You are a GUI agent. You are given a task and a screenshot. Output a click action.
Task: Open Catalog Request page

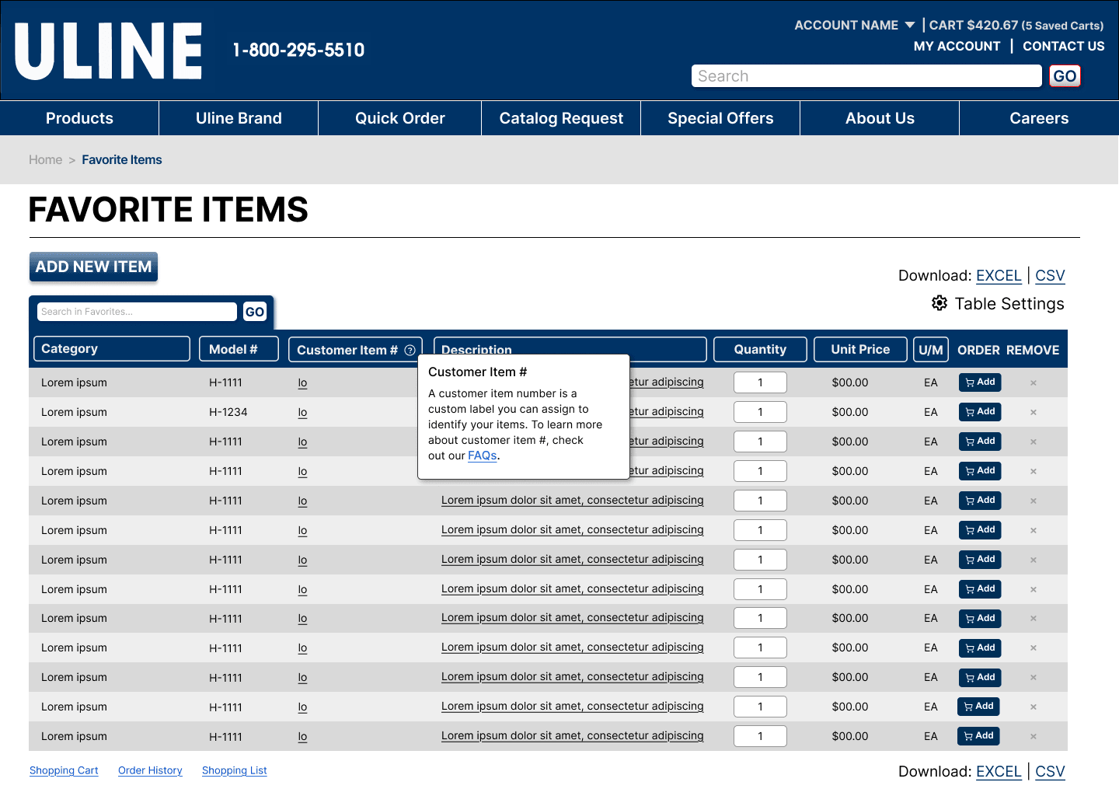pos(561,118)
